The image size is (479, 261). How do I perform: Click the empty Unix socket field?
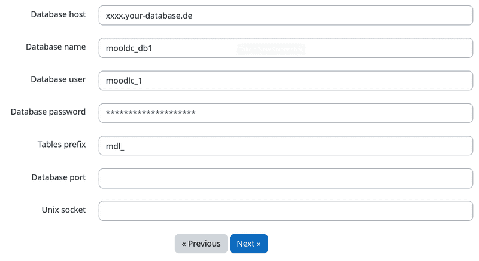286,210
